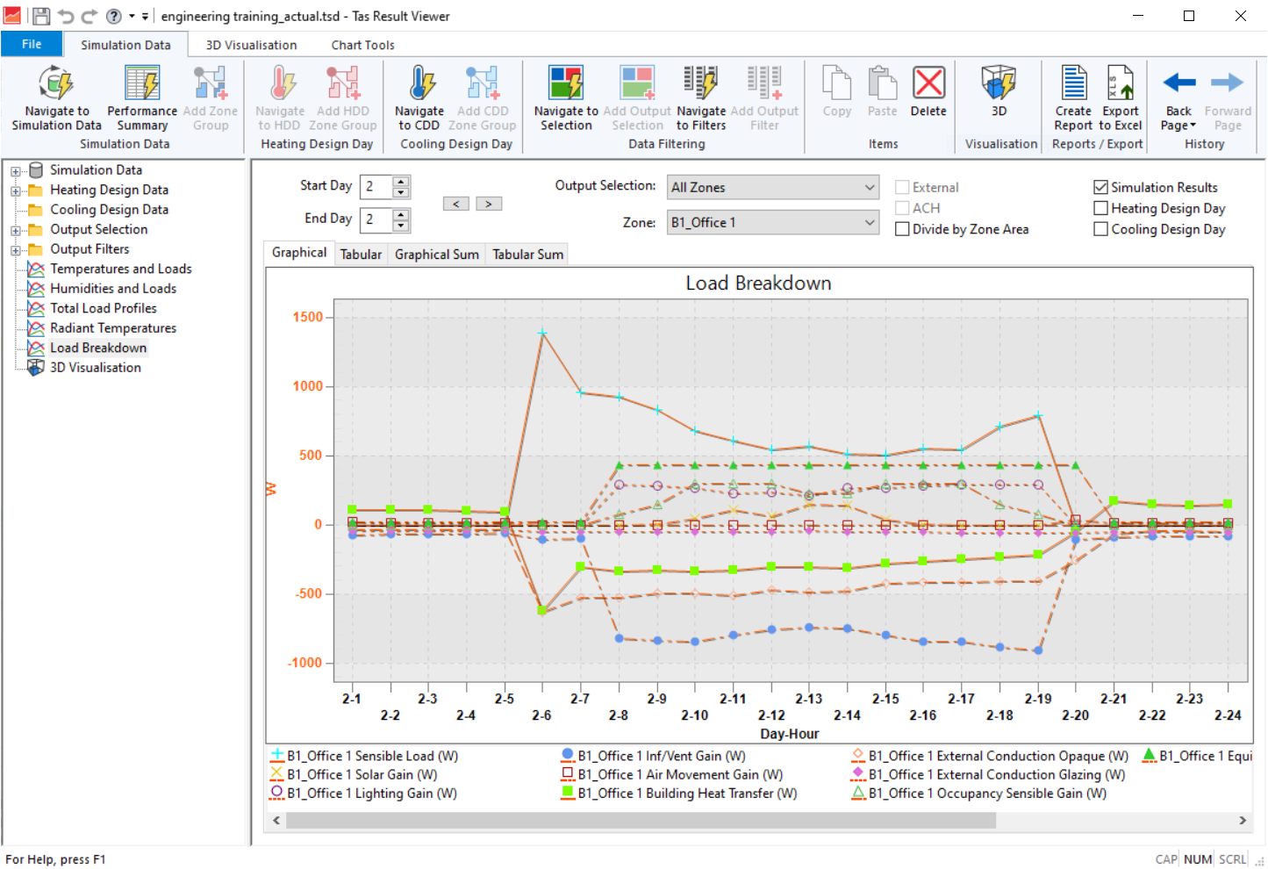Screen dimensions: 1268x869
Task: Open the Performance Summary tool
Action: 141,85
